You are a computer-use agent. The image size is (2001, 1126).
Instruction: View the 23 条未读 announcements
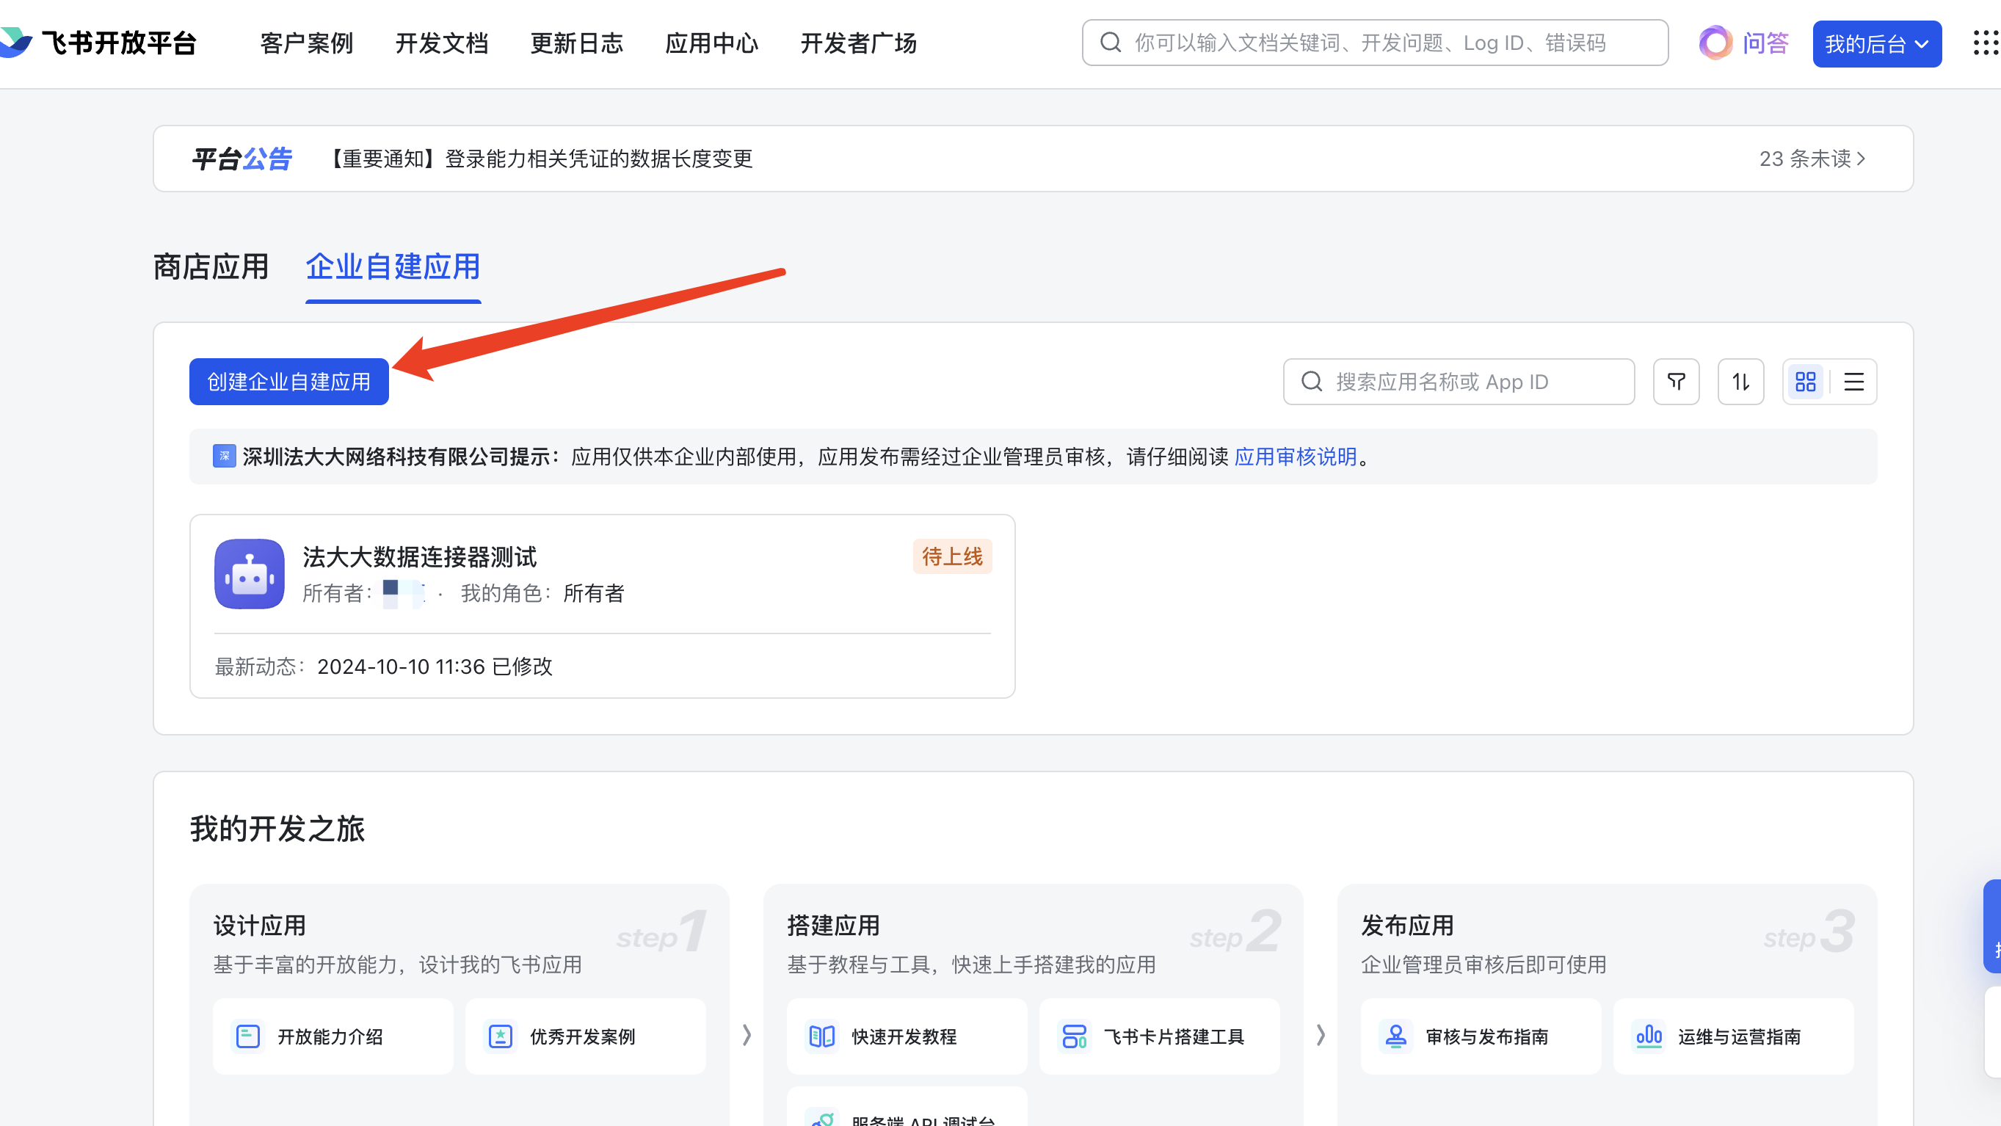pyautogui.click(x=1812, y=159)
